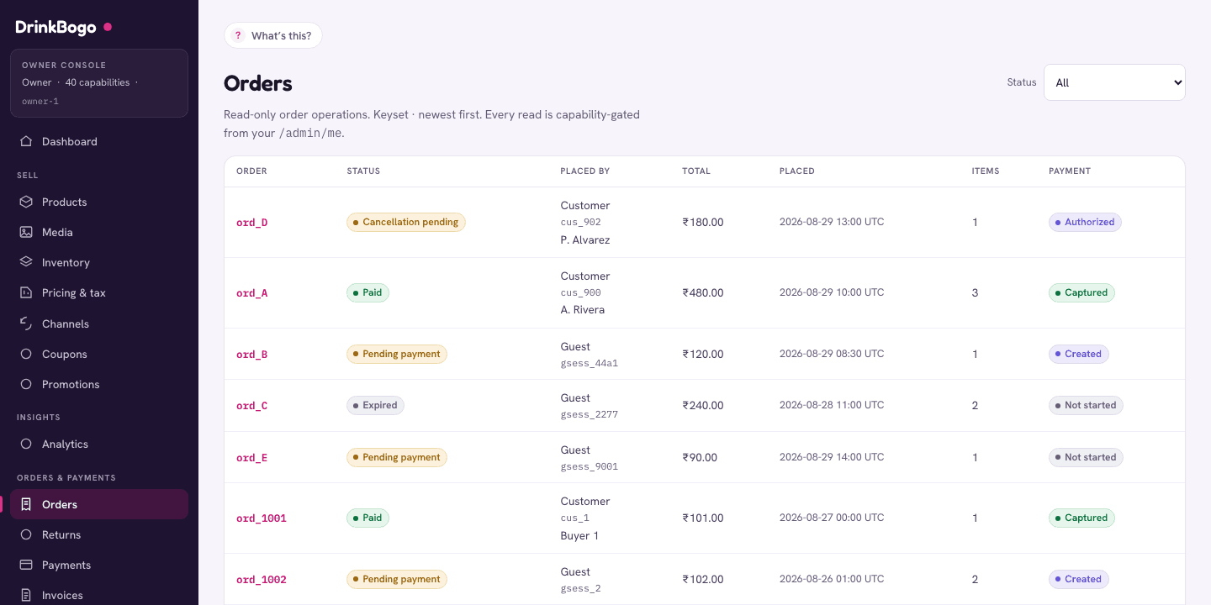Viewport: 1211px width, 605px height.
Task: Click the Pricing & tax icon
Action: [26, 292]
